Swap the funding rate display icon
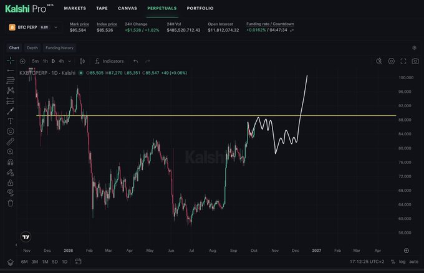This screenshot has height=273, width=424. [292, 31]
